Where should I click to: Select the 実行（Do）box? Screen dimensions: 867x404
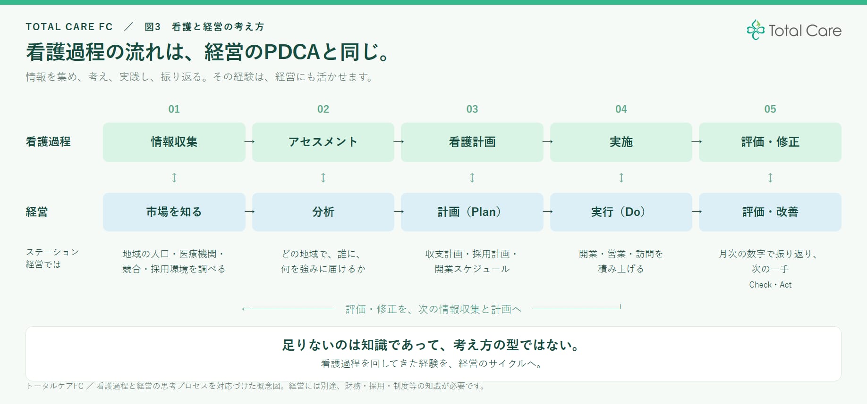click(x=621, y=212)
